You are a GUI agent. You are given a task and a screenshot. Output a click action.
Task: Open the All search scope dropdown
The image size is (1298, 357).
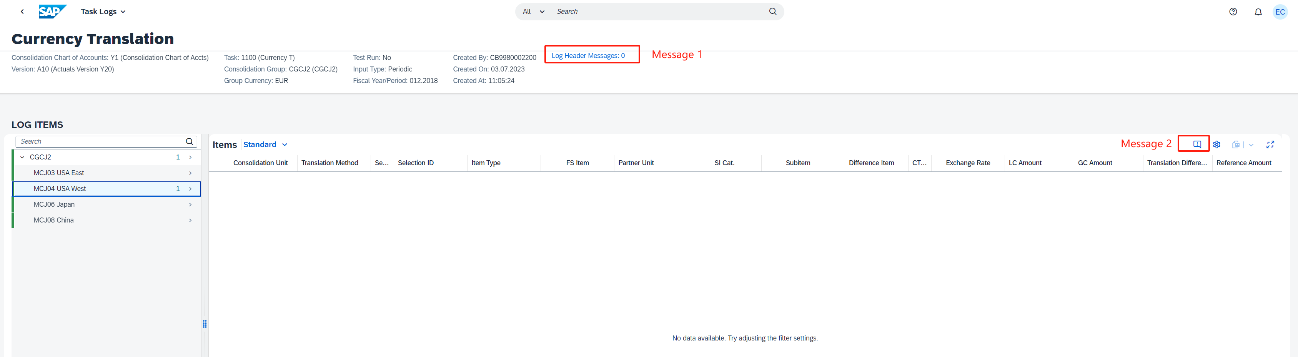[x=534, y=12]
